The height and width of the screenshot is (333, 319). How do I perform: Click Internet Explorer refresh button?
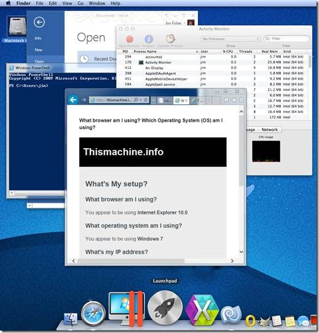[x=146, y=100]
